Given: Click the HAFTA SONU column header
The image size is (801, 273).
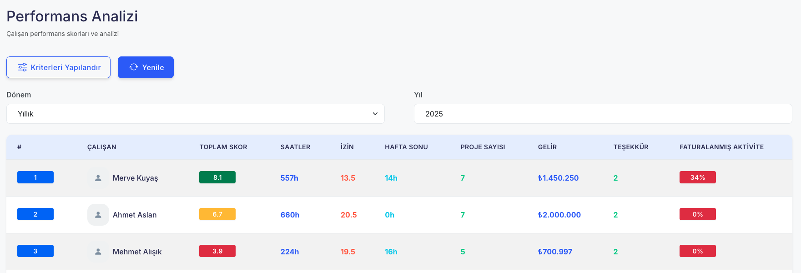Looking at the screenshot, I should (x=406, y=147).
